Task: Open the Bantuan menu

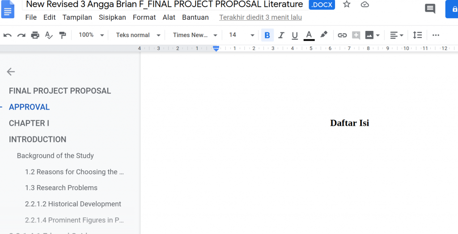Action: click(195, 17)
